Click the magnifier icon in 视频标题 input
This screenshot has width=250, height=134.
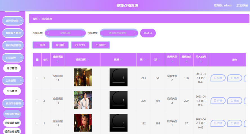point(48,33)
